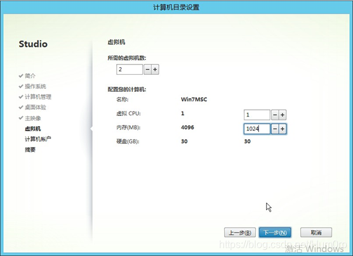Click the 虚拟机 section heading
Viewport: 353px width, 256px height.
pos(116,42)
